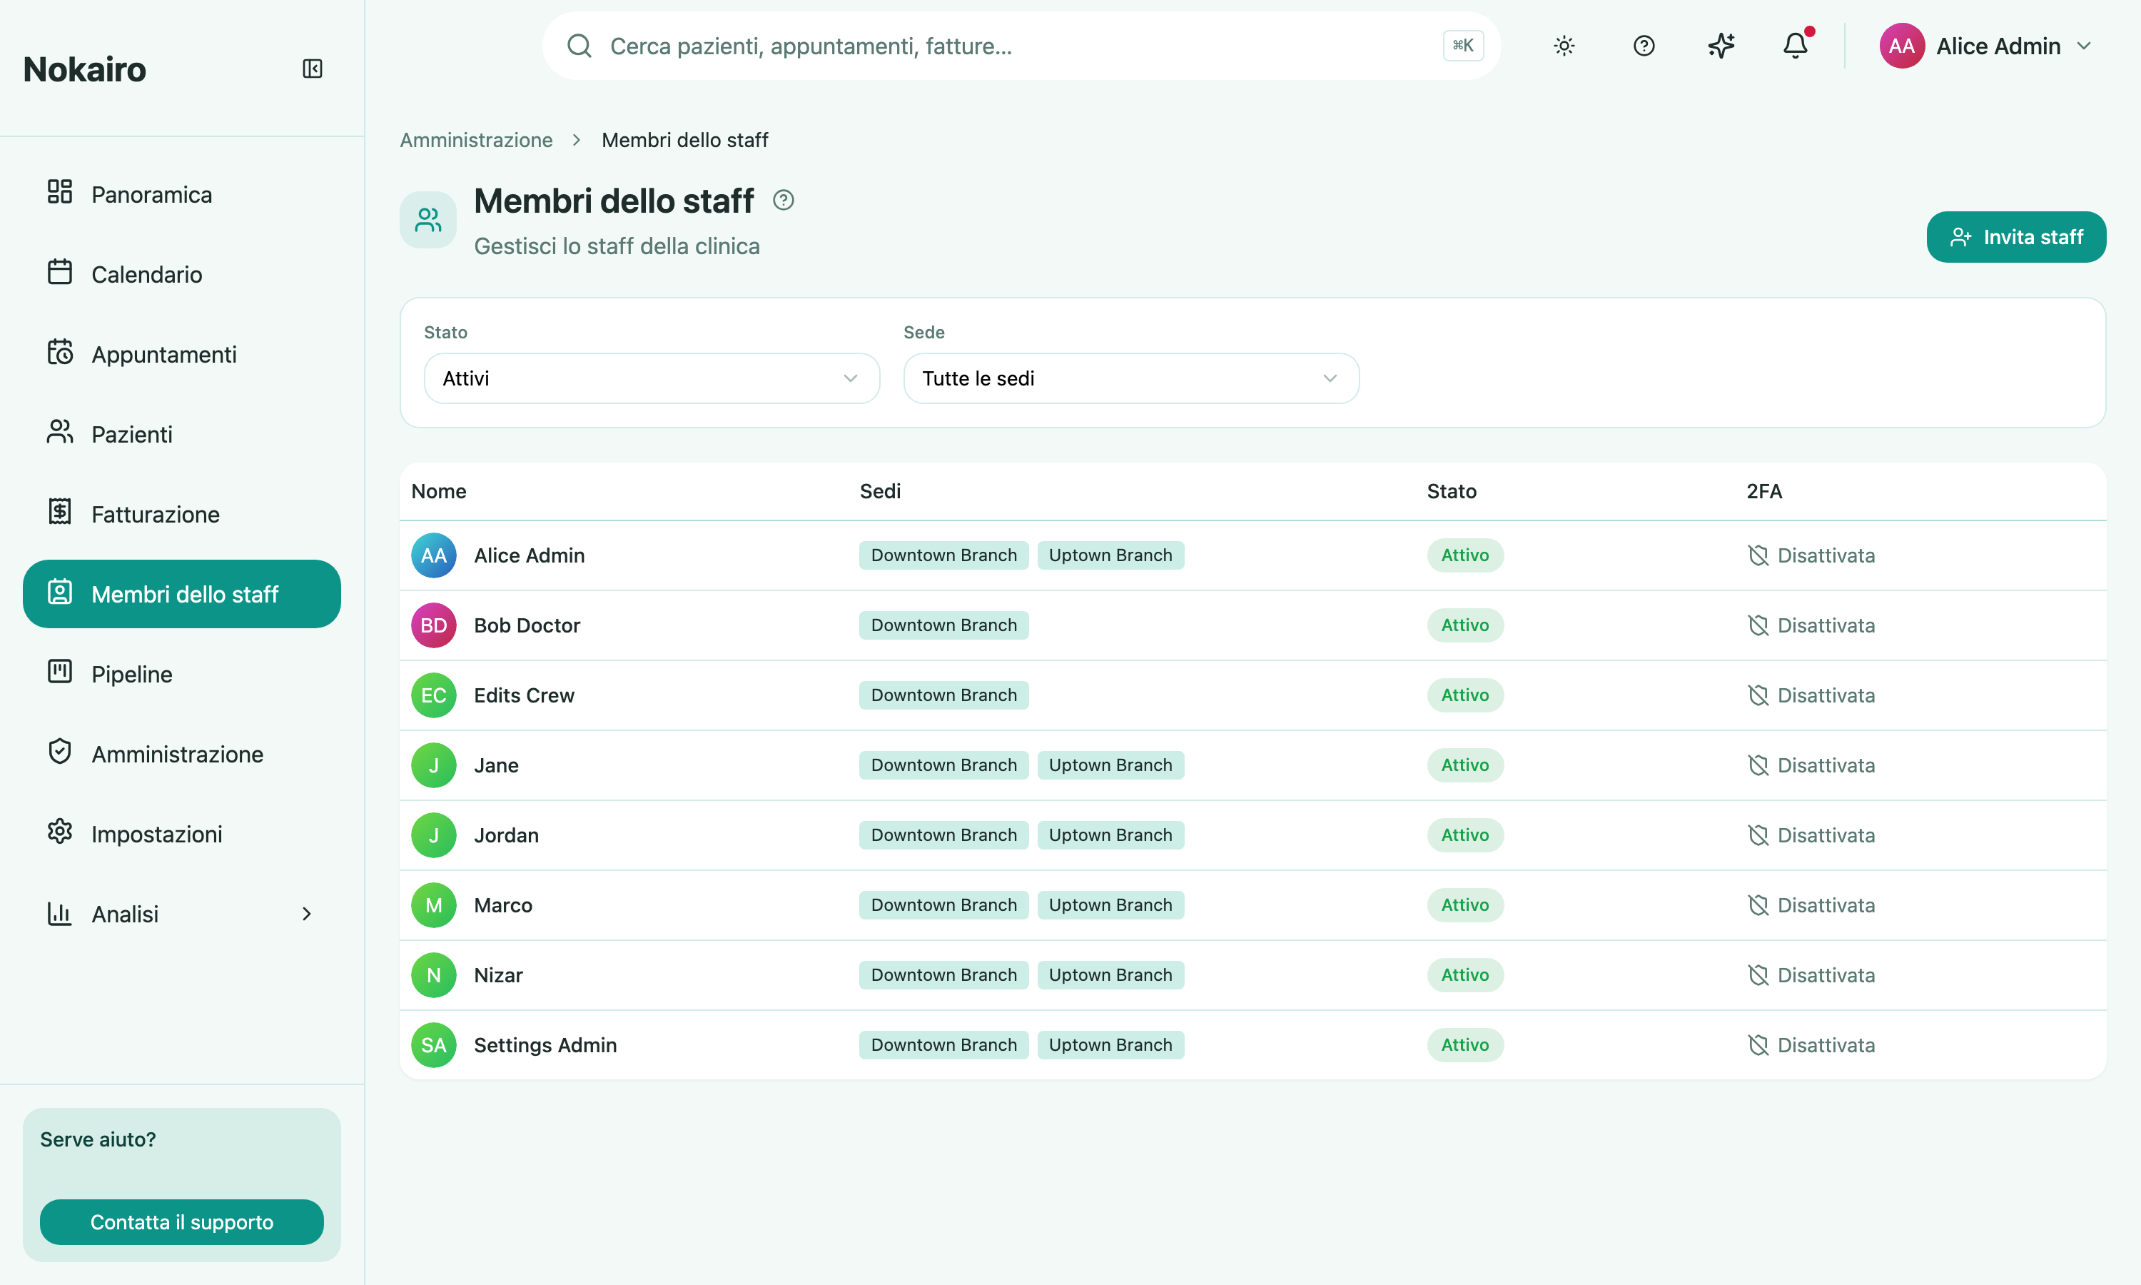
Task: Open the Marco staff name
Action: 503,905
